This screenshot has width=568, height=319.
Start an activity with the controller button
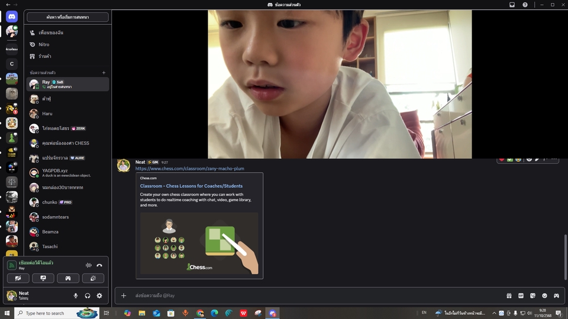68,278
